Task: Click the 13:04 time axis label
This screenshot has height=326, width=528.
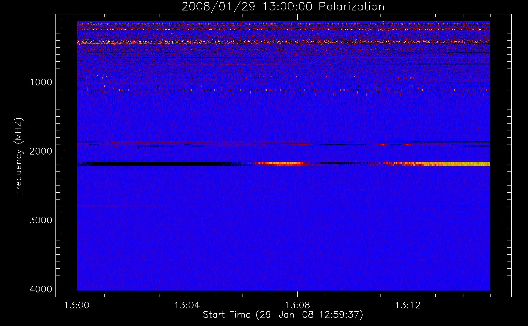Action: click(187, 305)
